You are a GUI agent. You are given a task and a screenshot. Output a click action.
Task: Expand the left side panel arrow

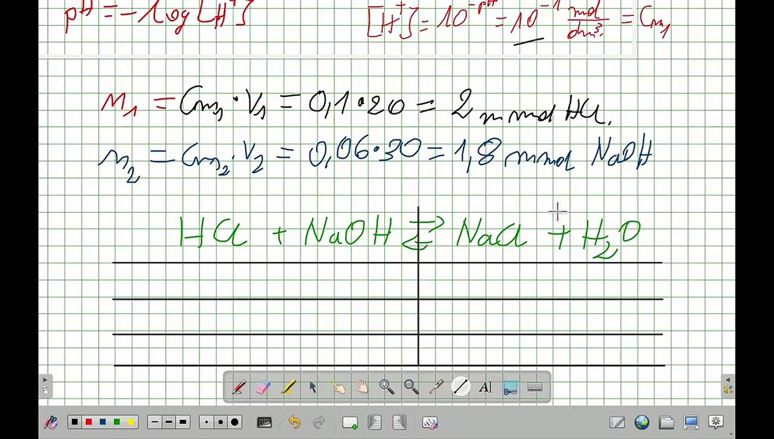coord(45,385)
